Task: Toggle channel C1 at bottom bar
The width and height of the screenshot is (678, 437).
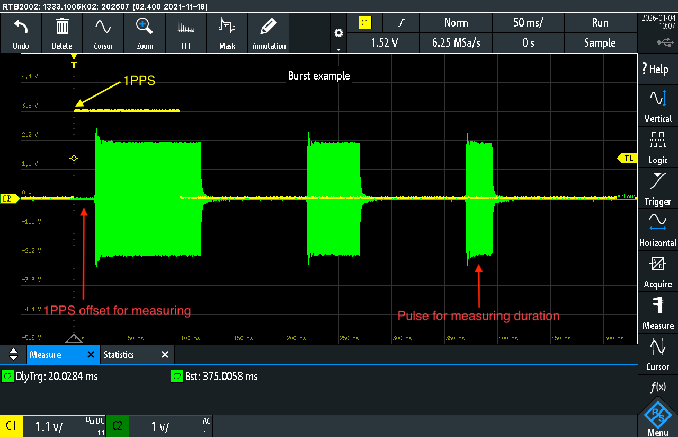Action: click(11, 426)
